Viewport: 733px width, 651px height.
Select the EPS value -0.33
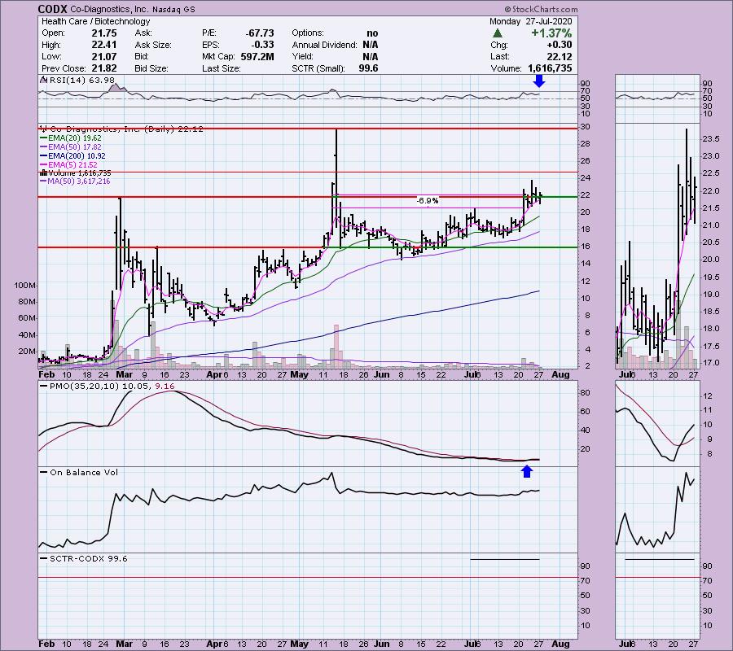coord(264,45)
